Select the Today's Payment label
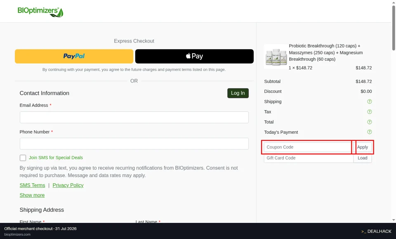 (281, 132)
